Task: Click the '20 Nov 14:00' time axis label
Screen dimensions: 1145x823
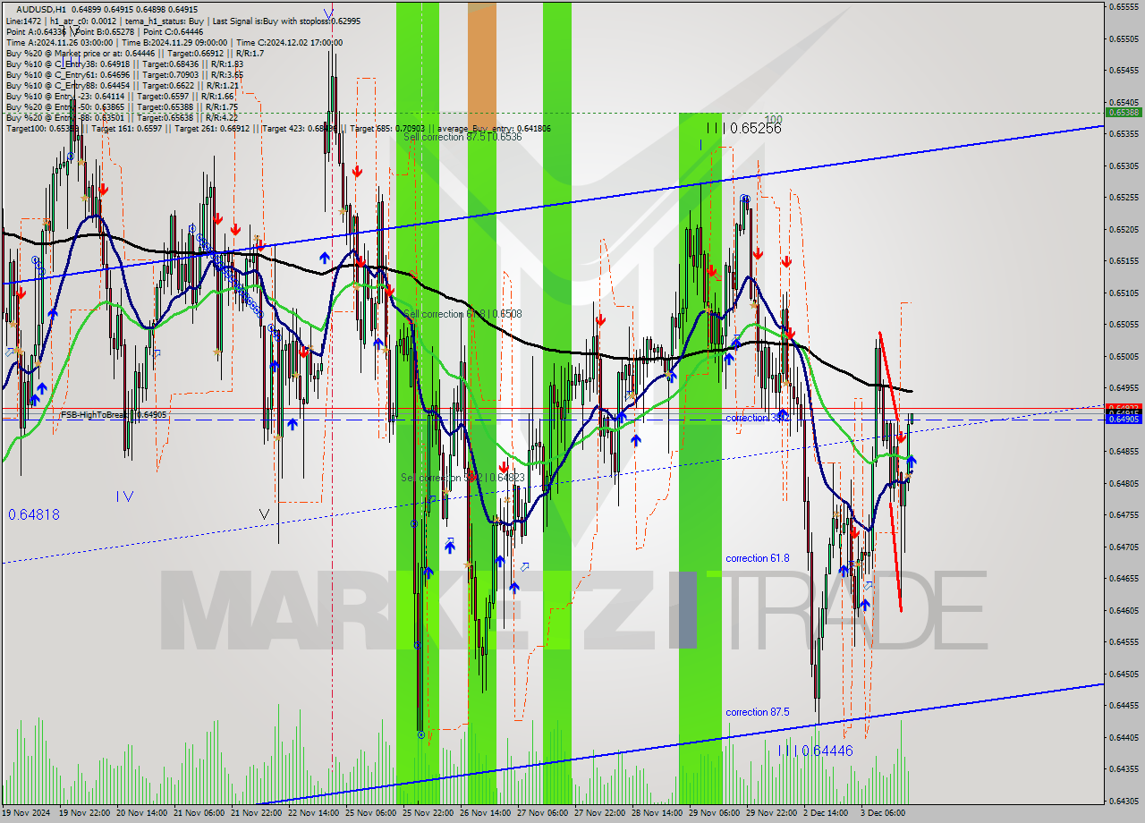Action: click(142, 813)
